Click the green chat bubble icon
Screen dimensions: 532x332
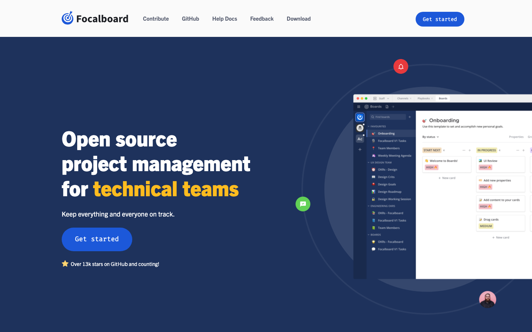[x=303, y=204]
